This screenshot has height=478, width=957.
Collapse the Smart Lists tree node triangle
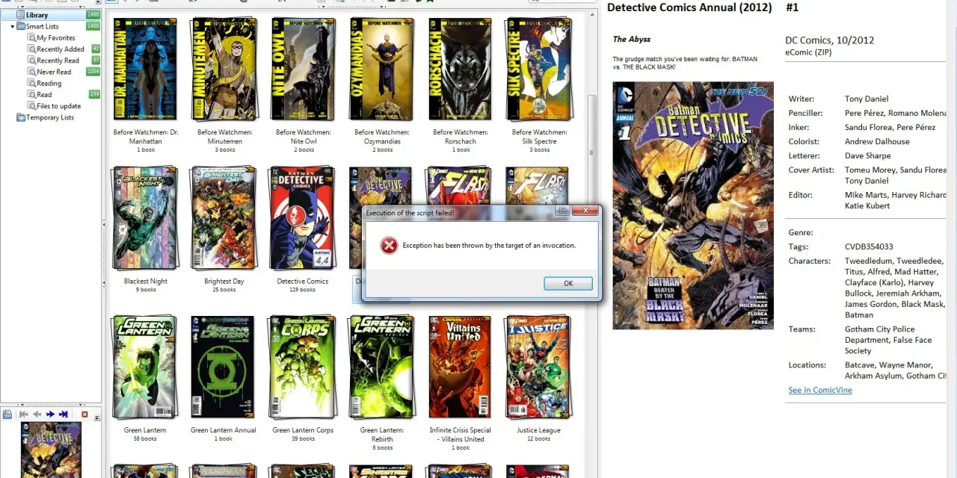tap(13, 26)
